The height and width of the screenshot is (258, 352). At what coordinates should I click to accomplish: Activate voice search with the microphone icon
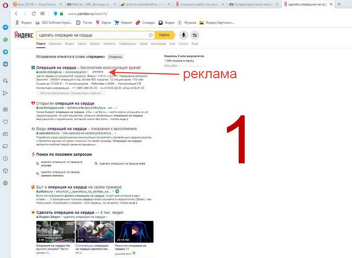(x=184, y=35)
